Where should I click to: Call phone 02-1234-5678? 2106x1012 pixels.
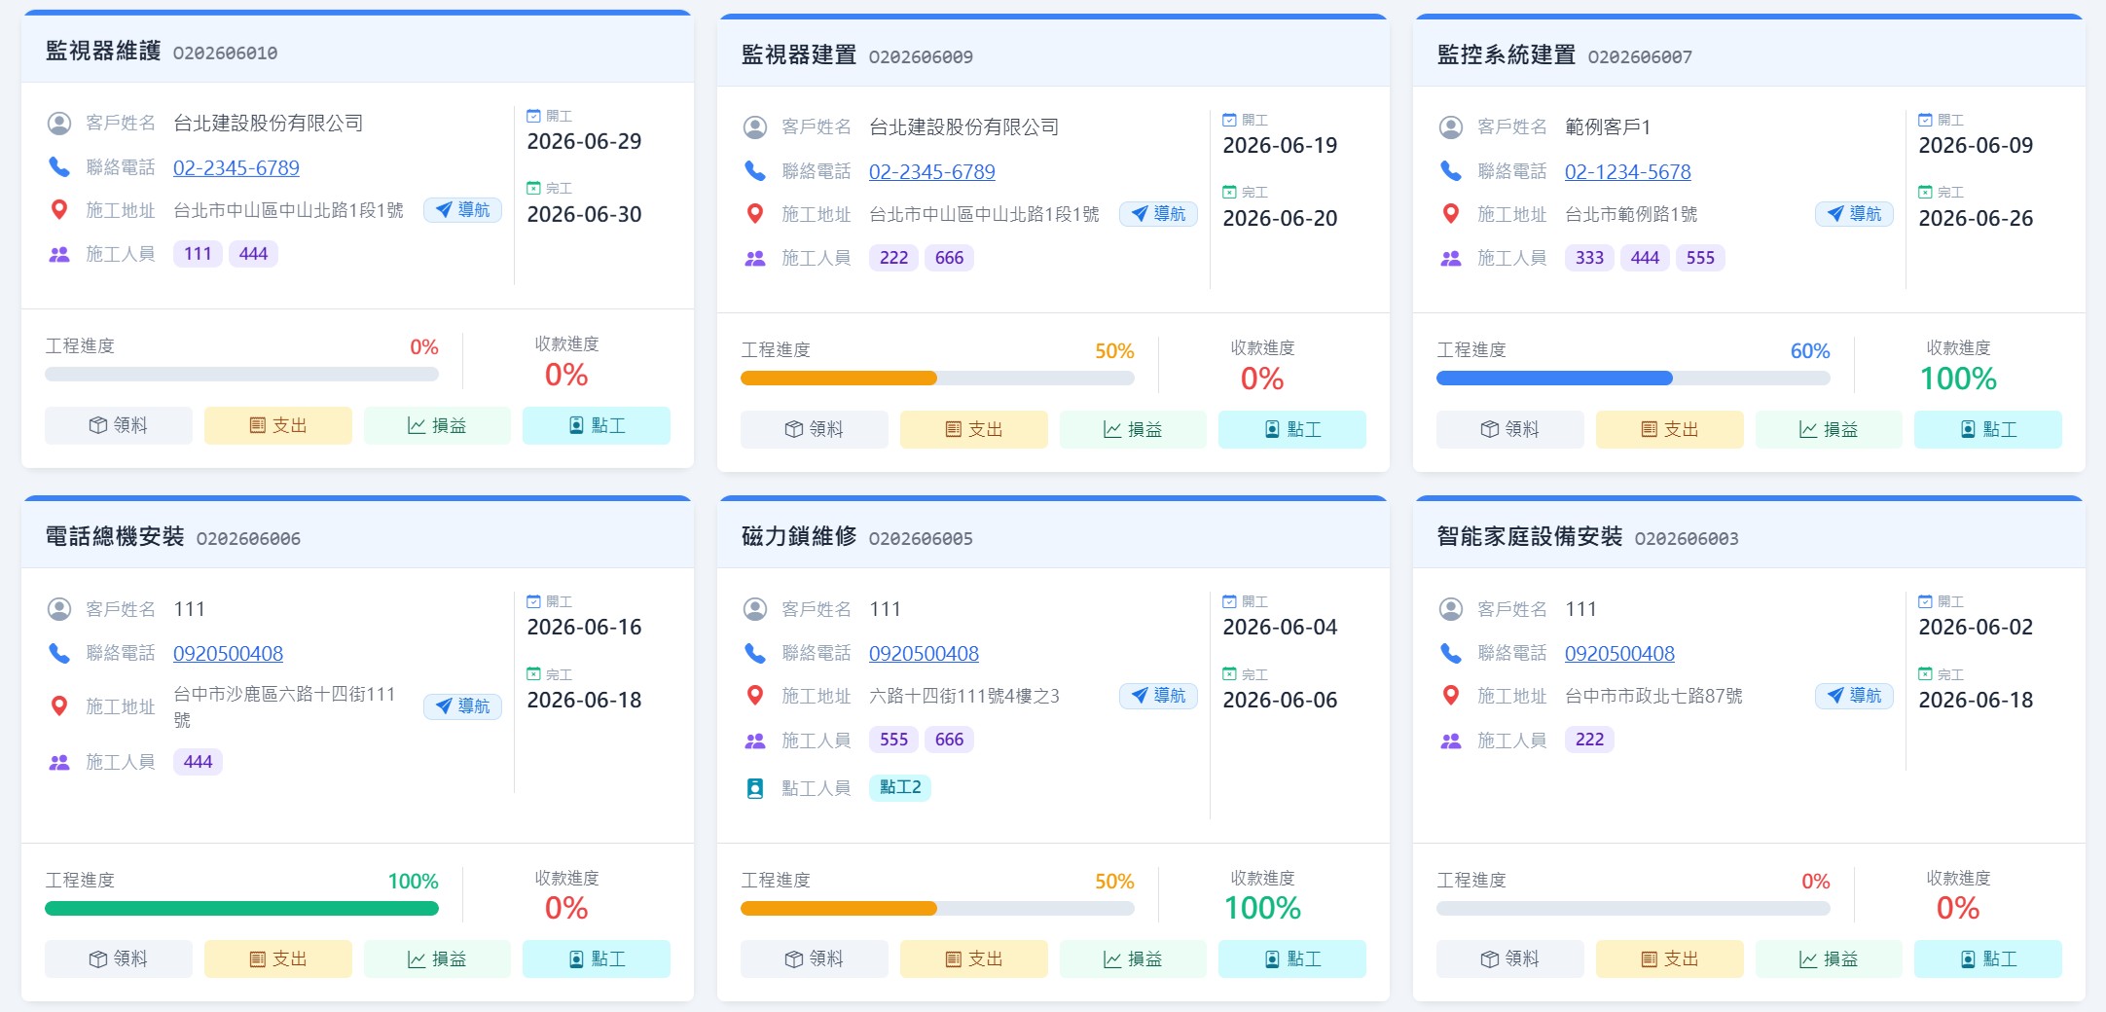1628,171
